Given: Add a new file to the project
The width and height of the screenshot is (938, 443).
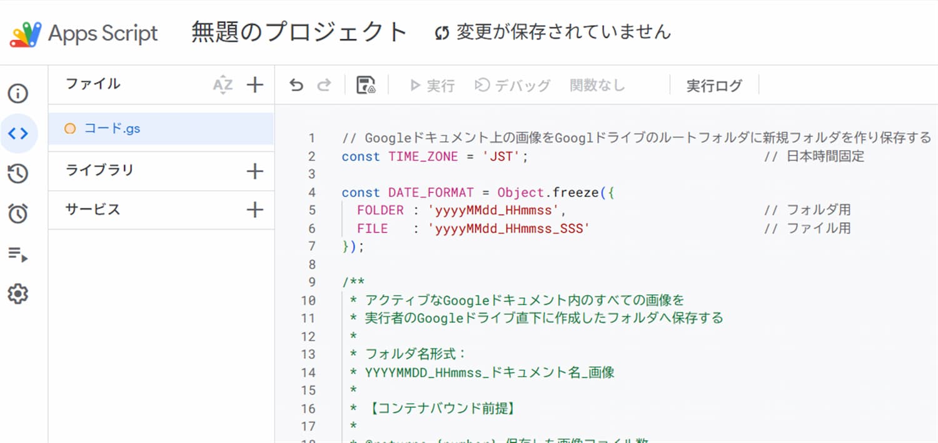Looking at the screenshot, I should pos(255,84).
